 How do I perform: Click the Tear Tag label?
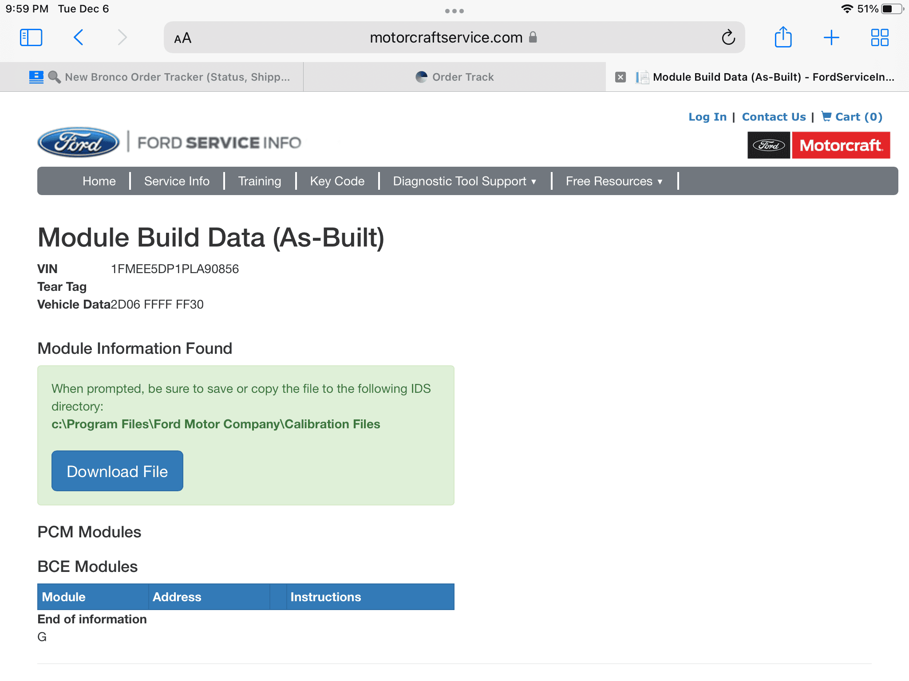coord(62,287)
